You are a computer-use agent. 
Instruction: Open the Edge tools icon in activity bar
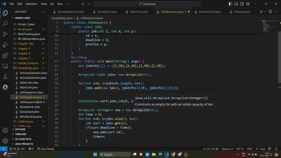[5, 87]
